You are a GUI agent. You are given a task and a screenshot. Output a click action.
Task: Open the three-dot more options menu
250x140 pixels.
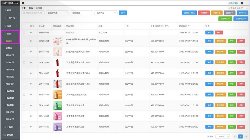click(x=247, y=3)
